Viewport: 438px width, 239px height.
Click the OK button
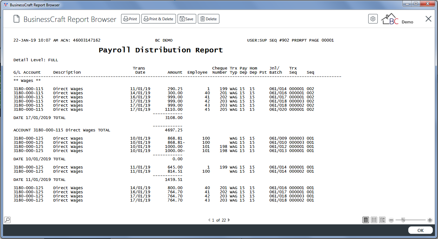[x=420, y=230]
